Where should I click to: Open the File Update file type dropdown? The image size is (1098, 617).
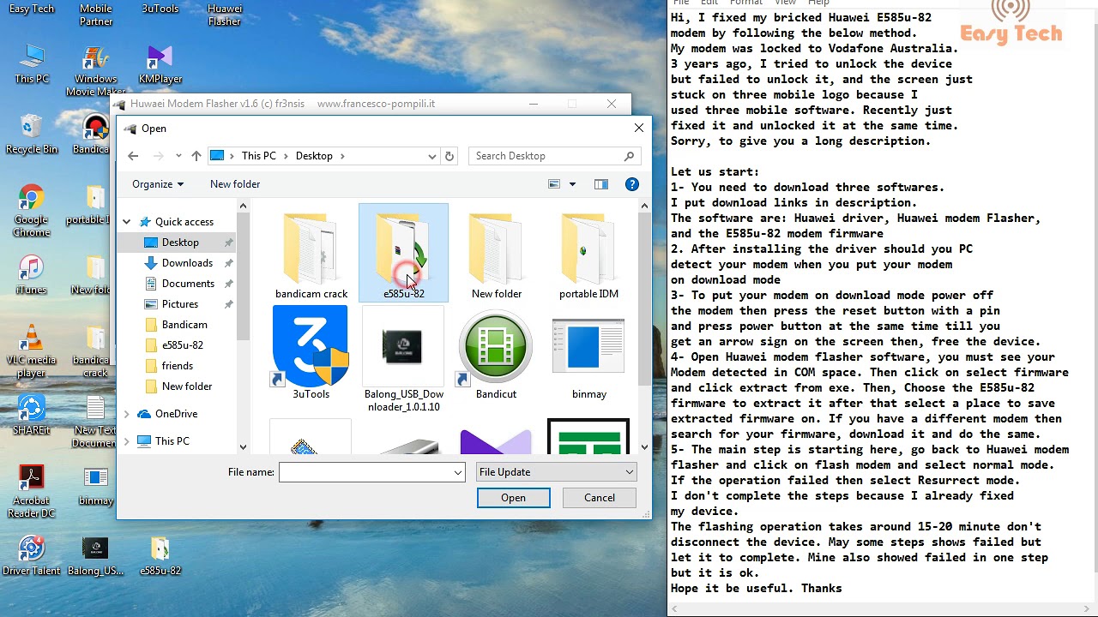pos(556,472)
